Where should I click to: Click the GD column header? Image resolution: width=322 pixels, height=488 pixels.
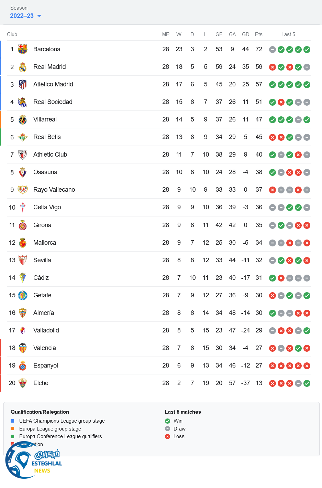click(x=245, y=34)
